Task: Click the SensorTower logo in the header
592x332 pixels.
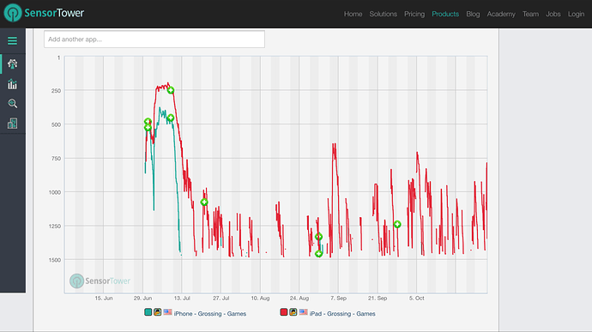Action: click(44, 13)
